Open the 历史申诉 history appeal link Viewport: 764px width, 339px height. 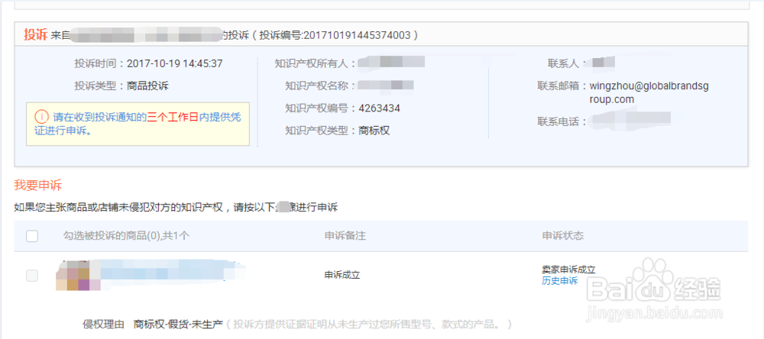tap(559, 280)
